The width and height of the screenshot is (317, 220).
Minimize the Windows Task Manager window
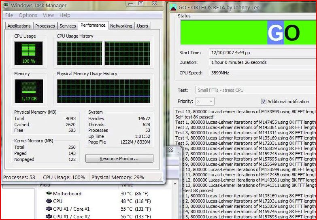[x=131, y=3]
